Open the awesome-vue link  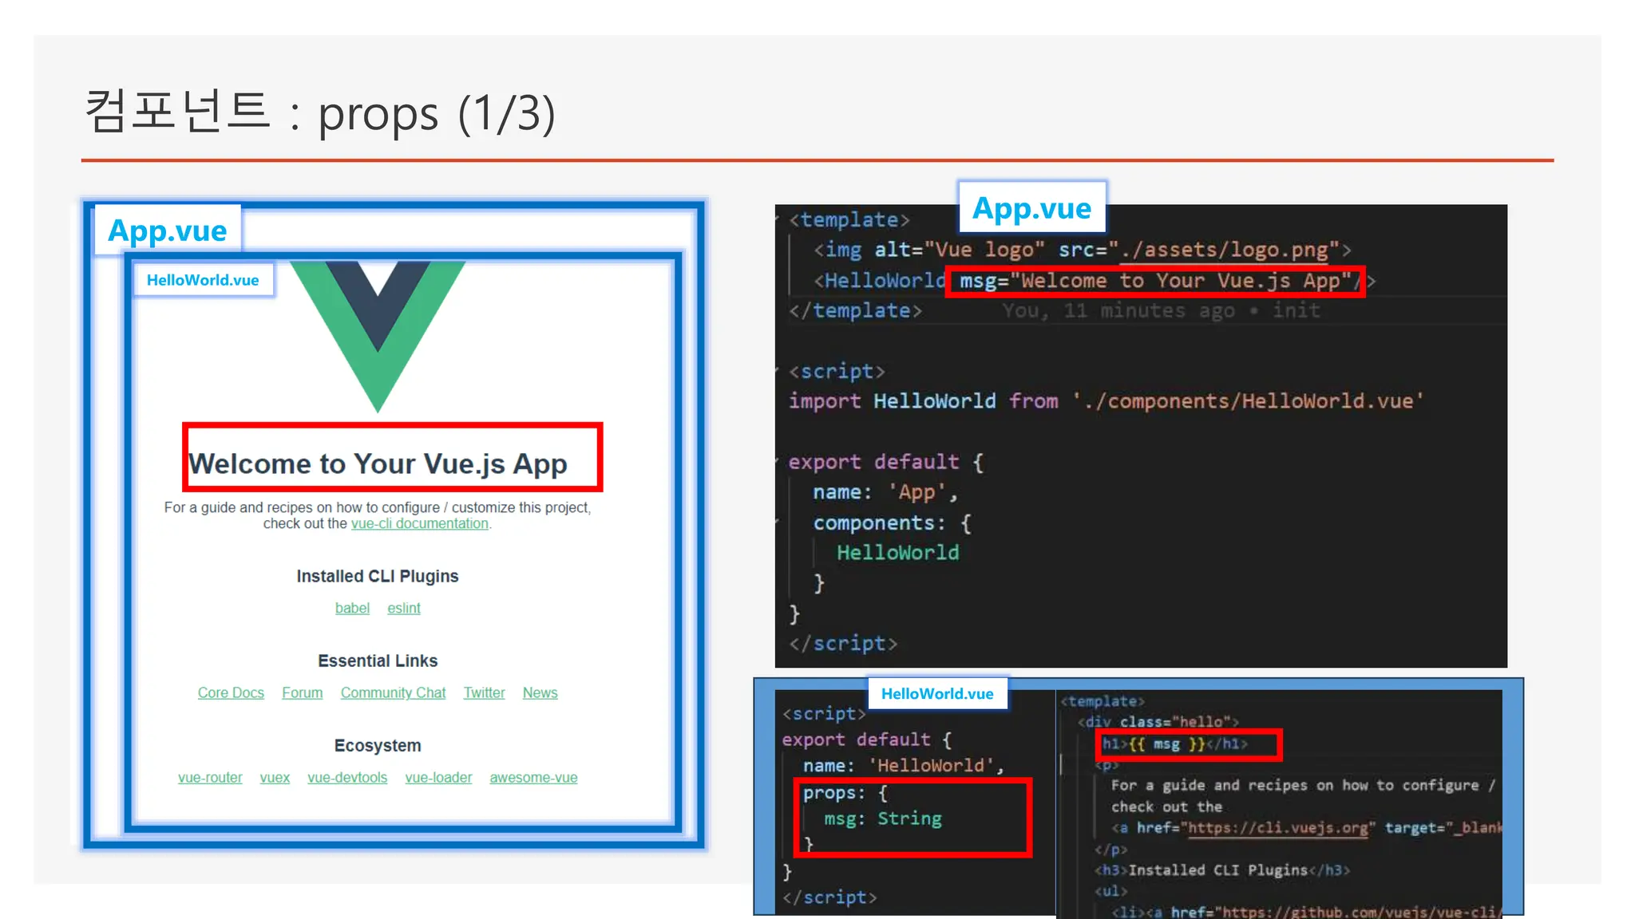pos(533,778)
